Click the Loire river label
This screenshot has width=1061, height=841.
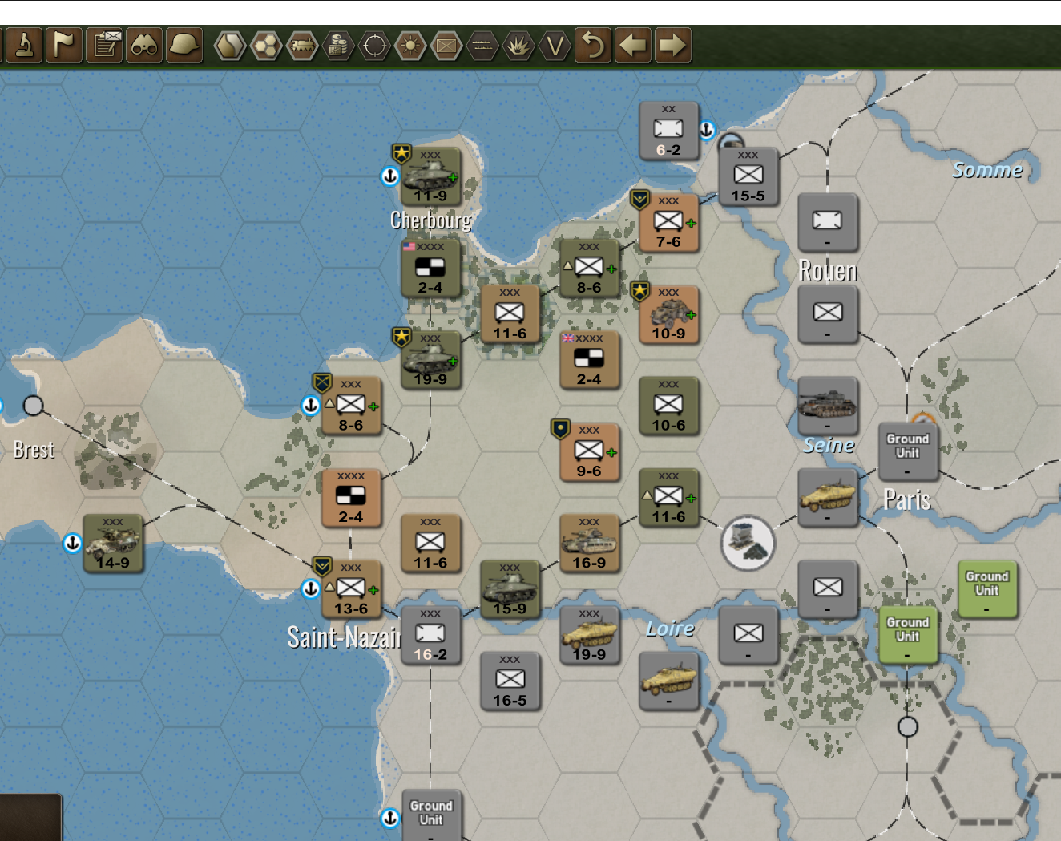[670, 629]
